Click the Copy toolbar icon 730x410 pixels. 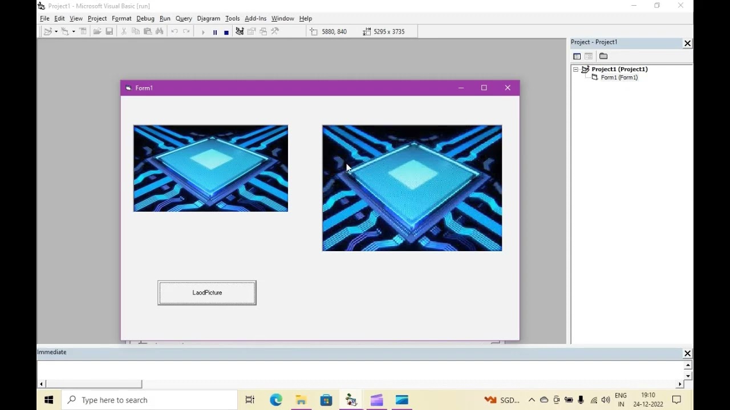click(136, 32)
